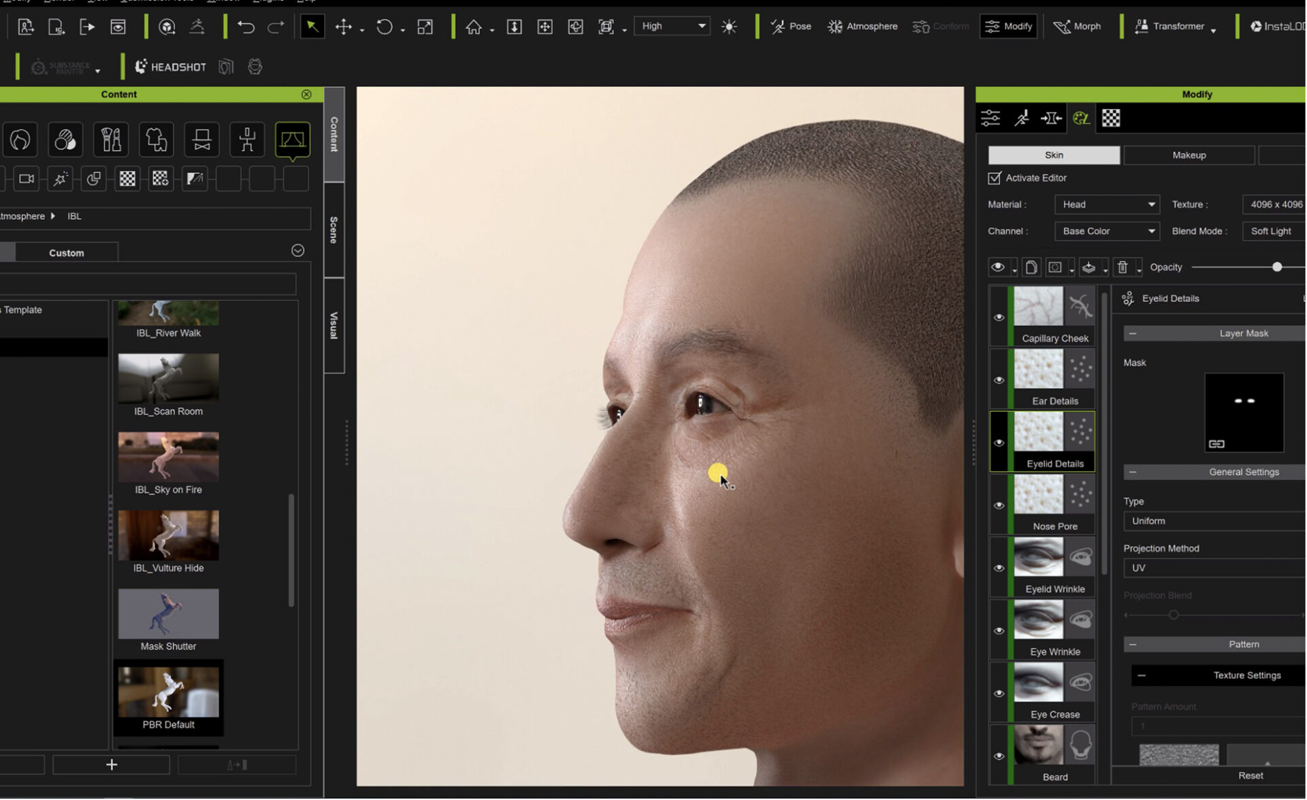Click the Pose button
This screenshot has width=1307, height=800.
point(790,26)
